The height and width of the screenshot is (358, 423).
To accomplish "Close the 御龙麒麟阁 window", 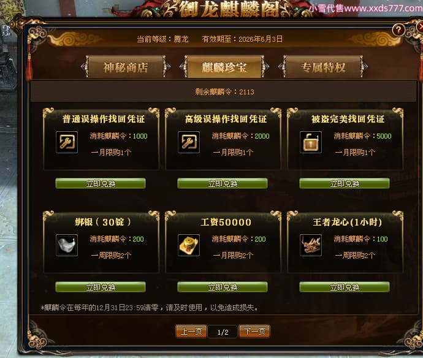I will pos(420,26).
